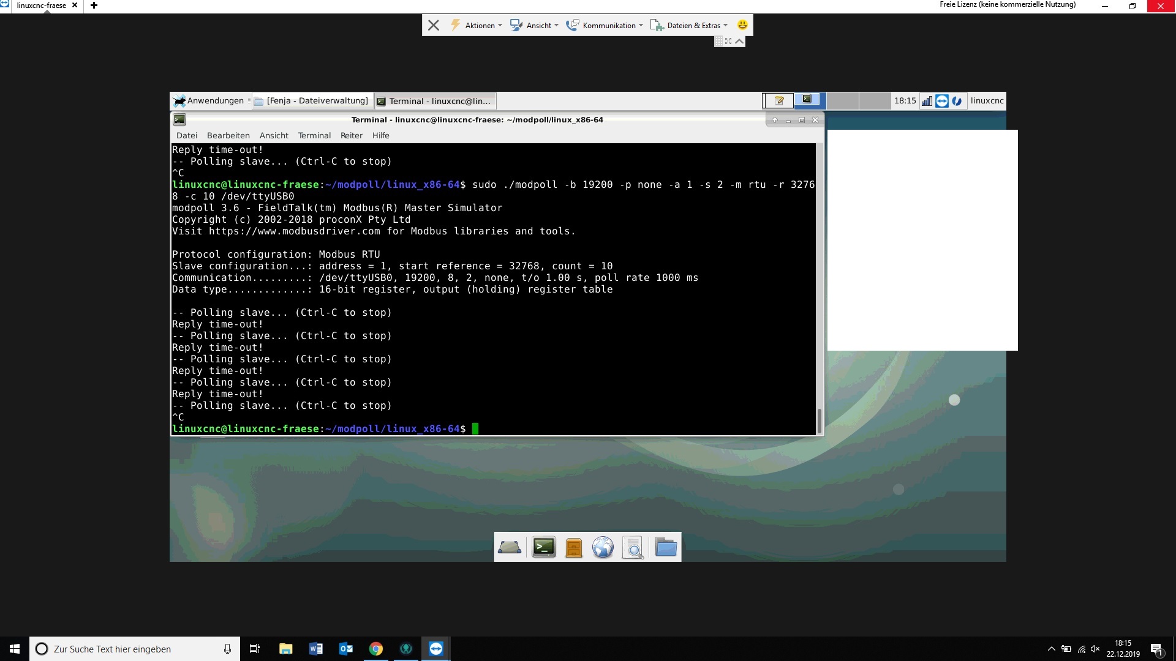Screen dimensions: 1176x661
Task: Click the smiley feedback icon
Action: (x=742, y=25)
